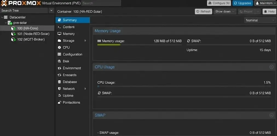Click the Database stack icon
The image size is (277, 136).
point(60,82)
